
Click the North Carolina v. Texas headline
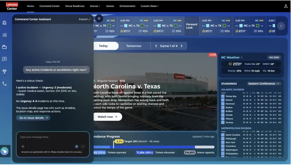127,86
